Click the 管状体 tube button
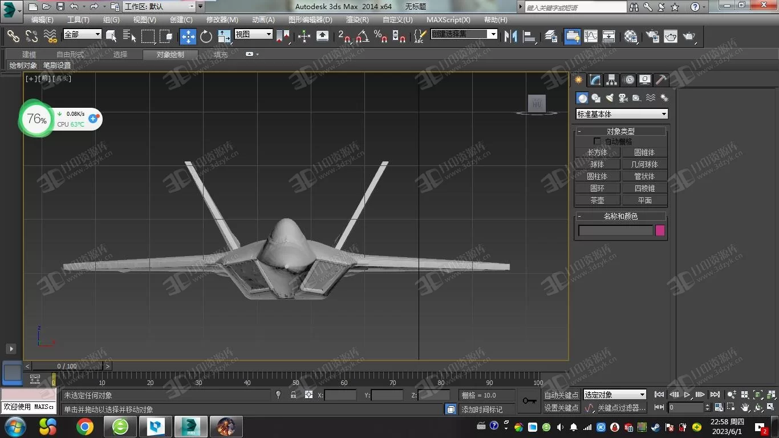The width and height of the screenshot is (779, 438). 644,176
